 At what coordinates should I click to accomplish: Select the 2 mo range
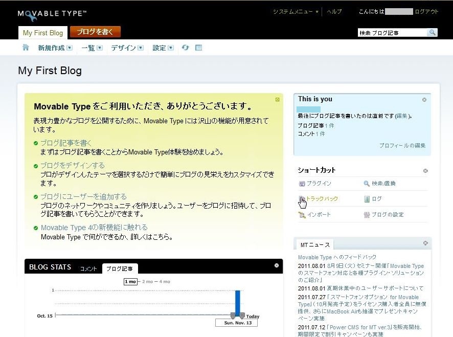click(147, 281)
